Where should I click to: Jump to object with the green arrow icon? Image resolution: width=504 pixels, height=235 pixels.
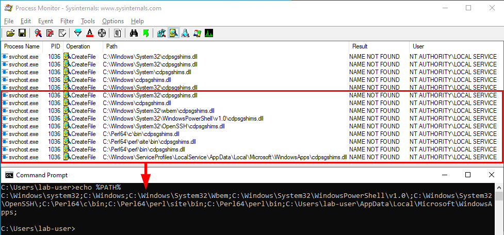click(x=145, y=33)
